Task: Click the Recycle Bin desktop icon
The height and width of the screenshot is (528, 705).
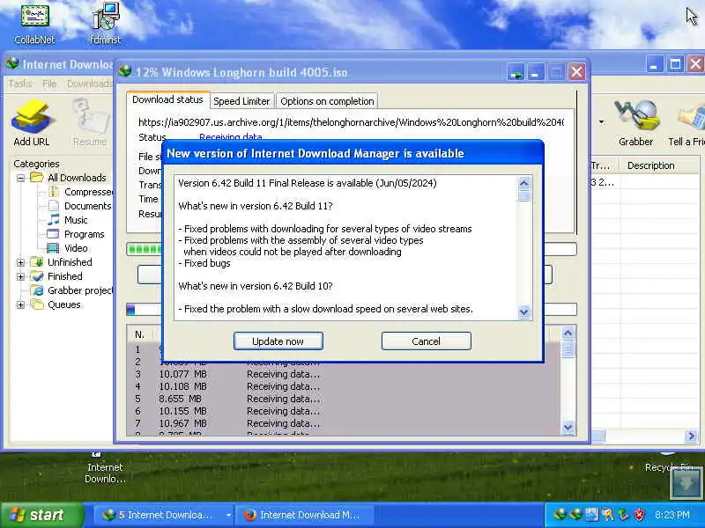Action: click(x=669, y=463)
